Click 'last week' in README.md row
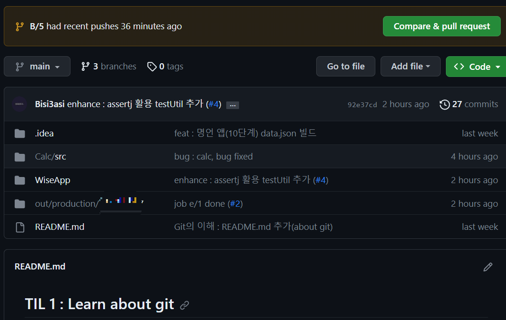 (x=480, y=227)
